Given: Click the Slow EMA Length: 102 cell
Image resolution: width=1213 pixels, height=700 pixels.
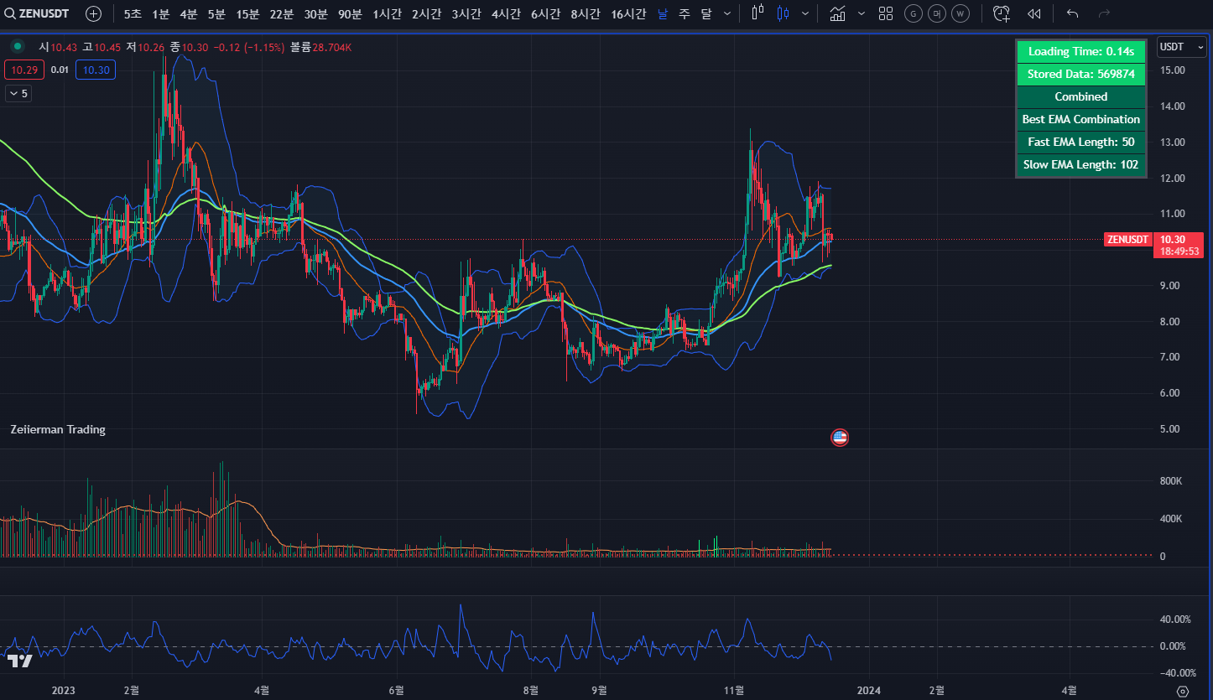Looking at the screenshot, I should point(1080,164).
